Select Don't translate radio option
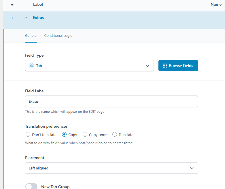 tap(28, 134)
